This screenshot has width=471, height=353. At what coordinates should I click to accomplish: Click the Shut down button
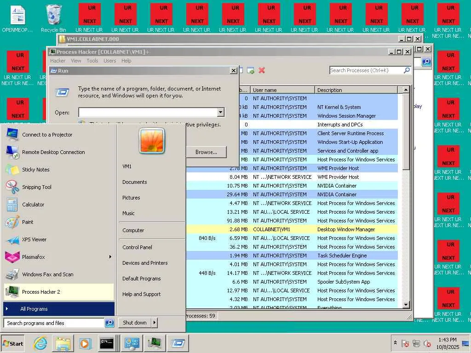tap(135, 323)
